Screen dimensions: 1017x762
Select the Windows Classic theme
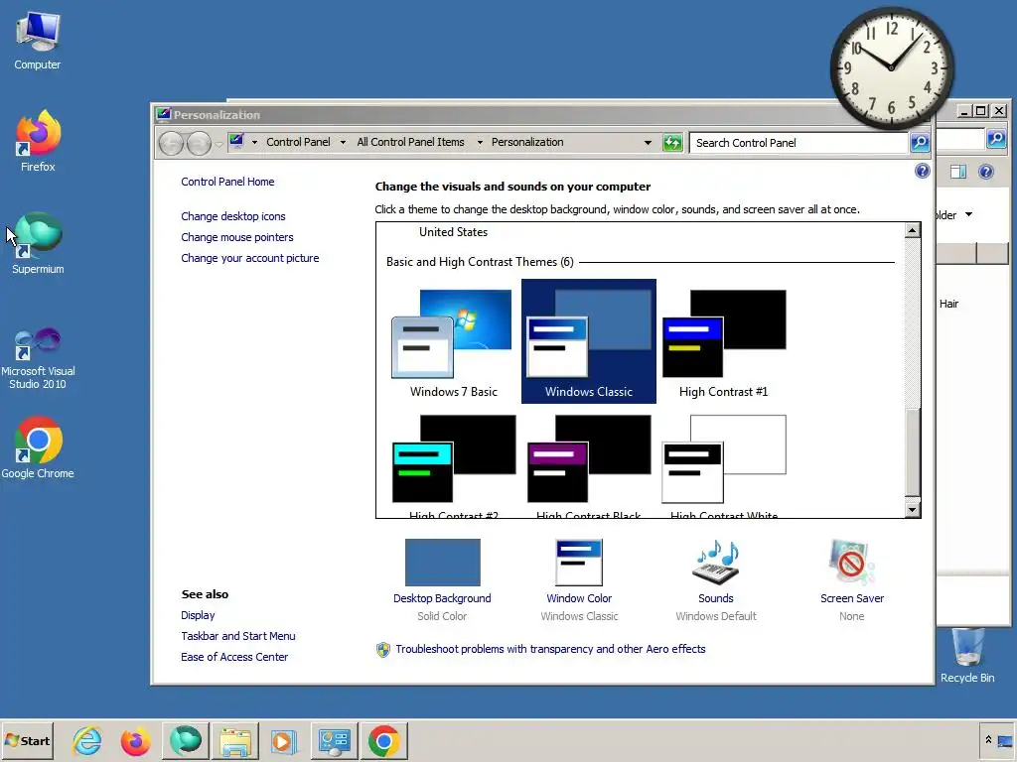(x=589, y=341)
